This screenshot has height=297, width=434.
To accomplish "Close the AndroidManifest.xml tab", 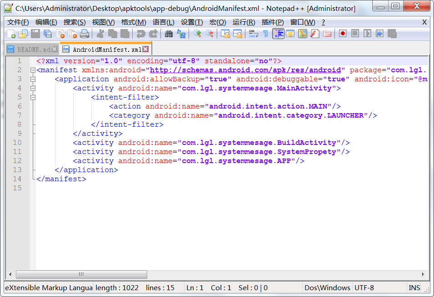I will tap(145, 49).
